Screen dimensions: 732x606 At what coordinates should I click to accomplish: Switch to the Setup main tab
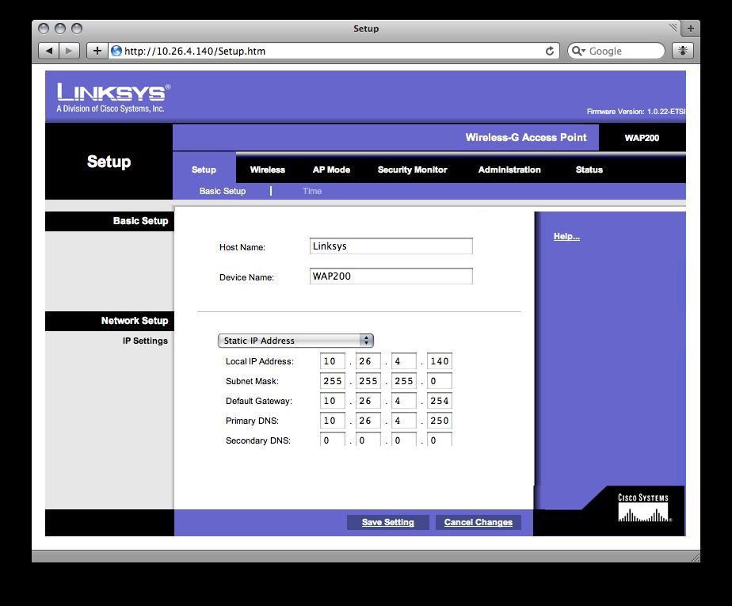204,170
